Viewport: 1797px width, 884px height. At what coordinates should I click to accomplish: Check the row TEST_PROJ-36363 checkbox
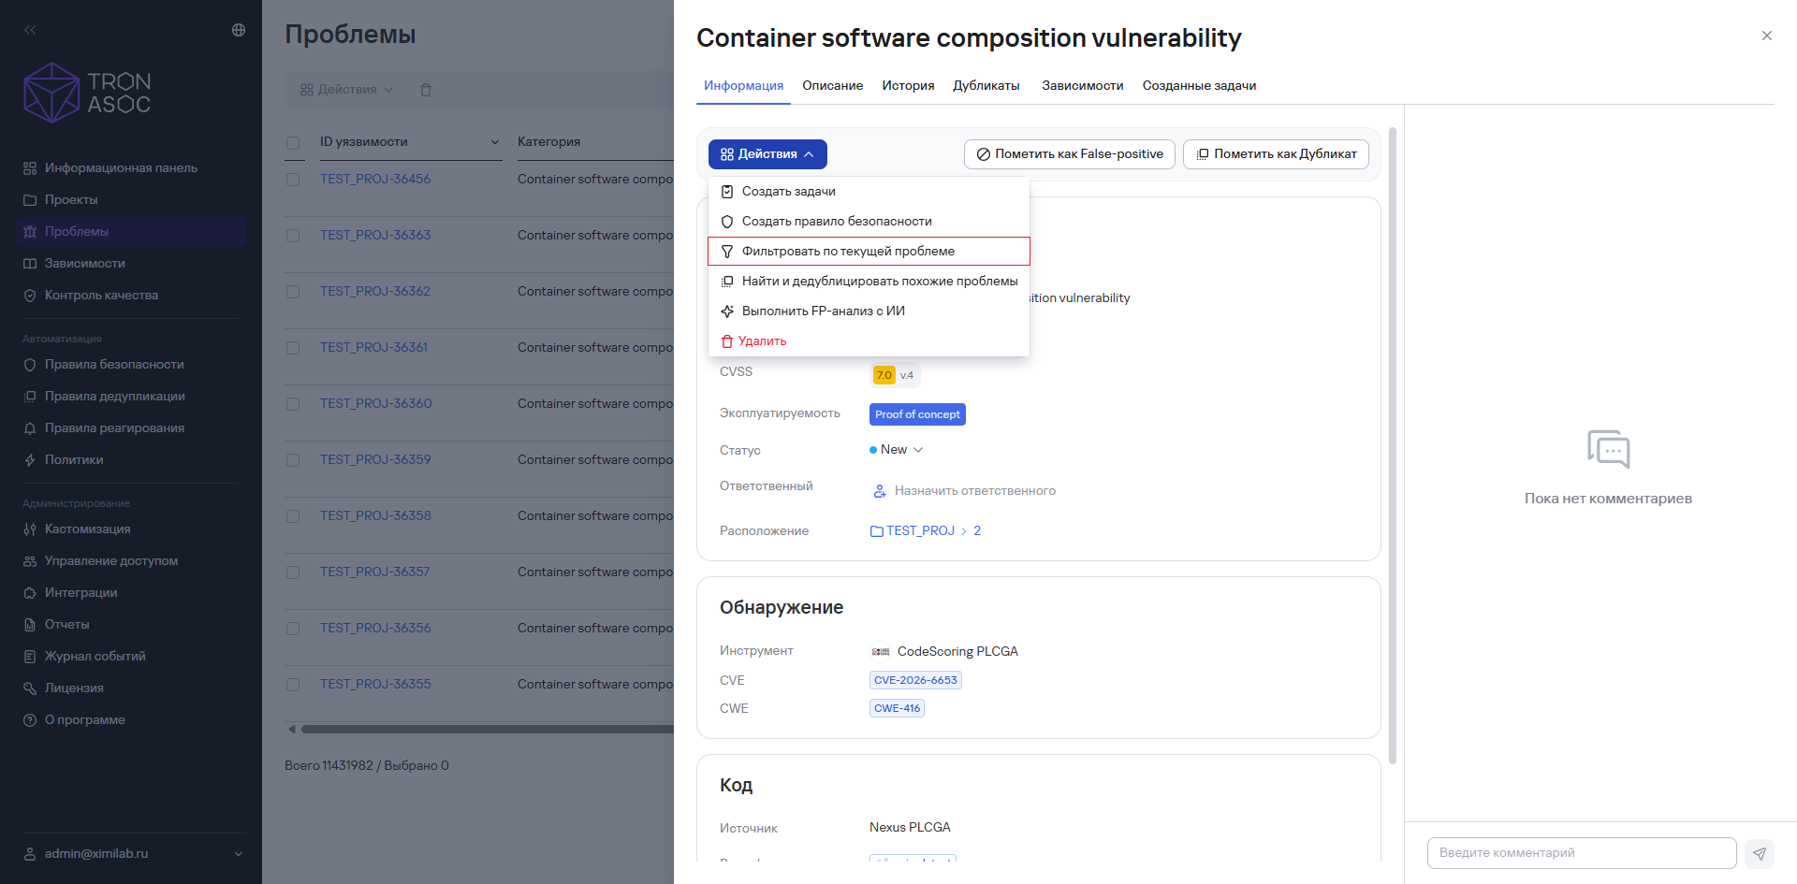click(x=293, y=236)
